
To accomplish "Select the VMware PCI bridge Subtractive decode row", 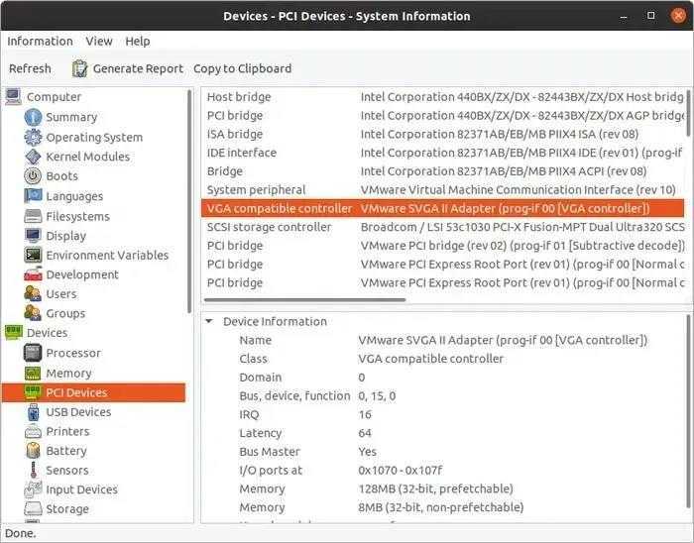I will click(x=444, y=246).
